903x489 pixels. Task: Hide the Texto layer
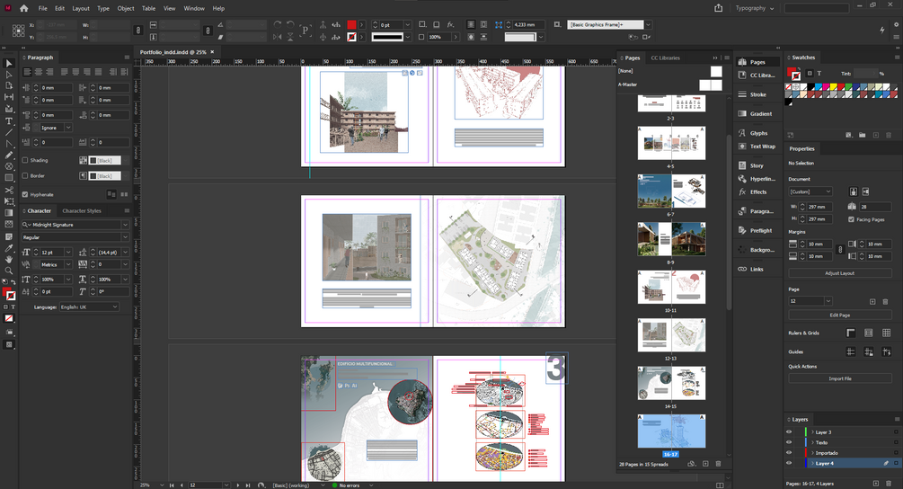tap(789, 442)
